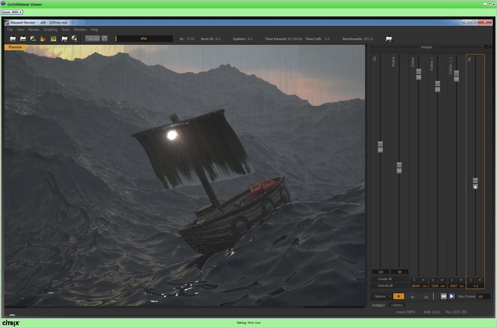The width and height of the screenshot is (497, 328).
Task: Open the File menu
Action: tap(10, 29)
